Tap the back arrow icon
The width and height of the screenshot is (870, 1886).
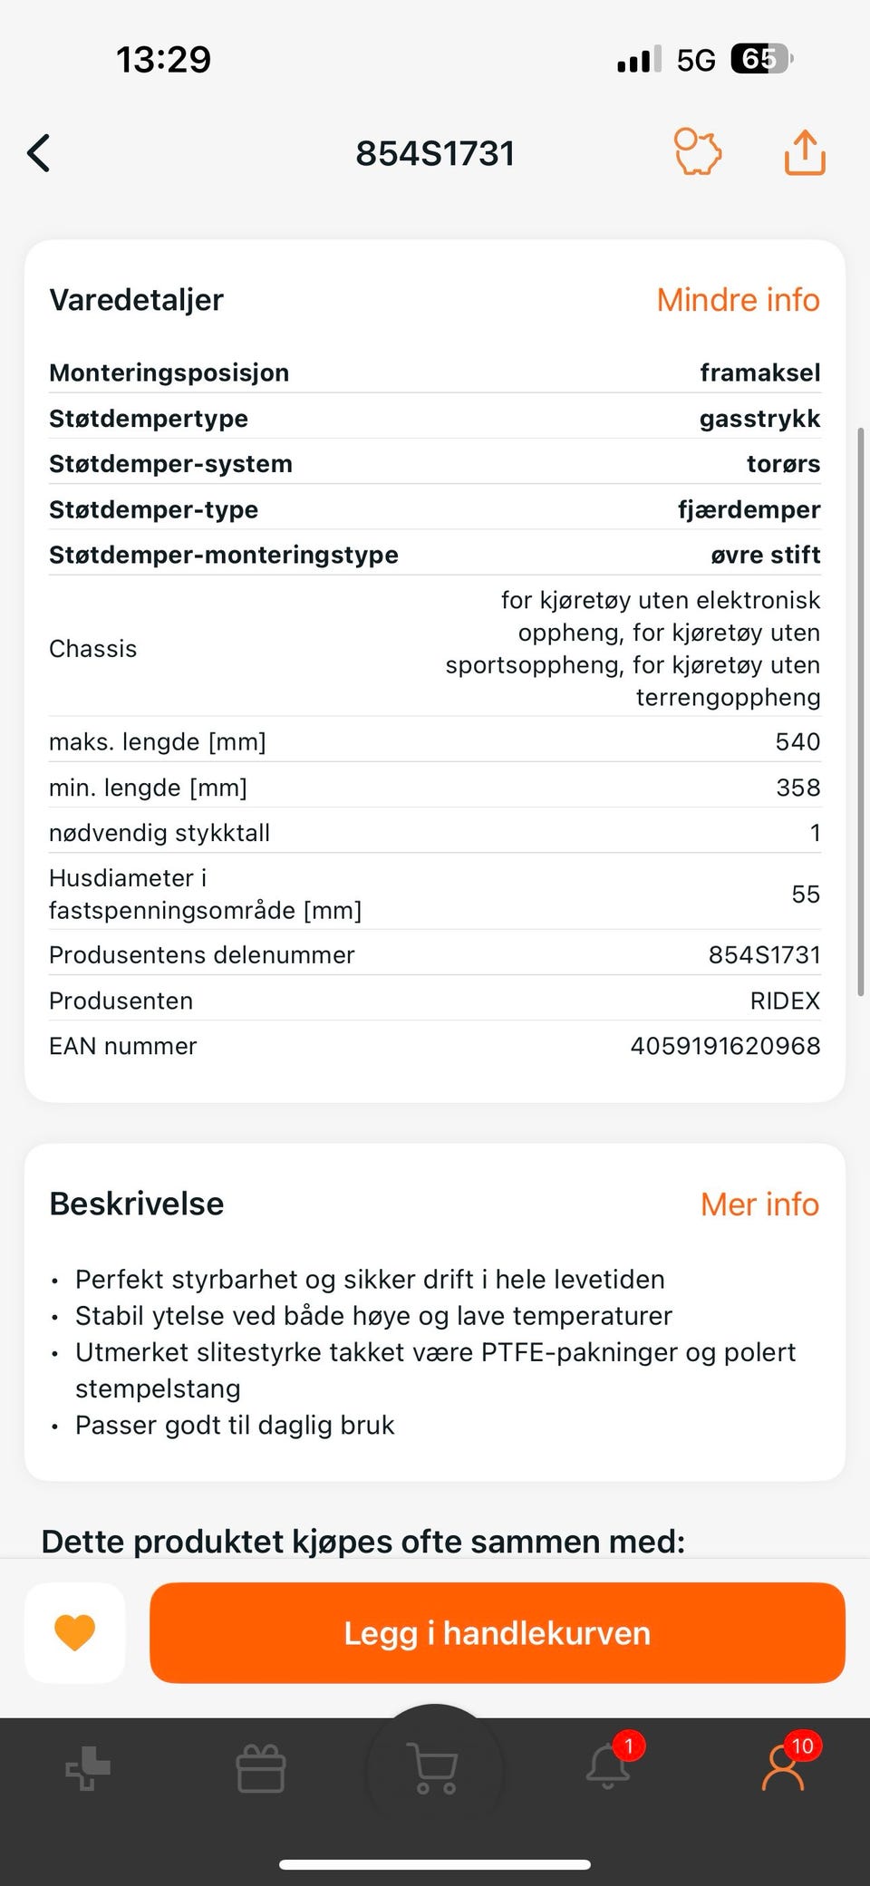pos(39,153)
